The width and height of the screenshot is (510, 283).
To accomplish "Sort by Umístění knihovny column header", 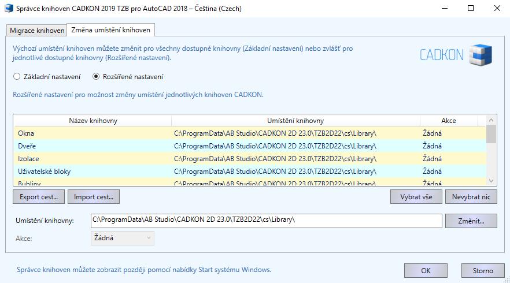I will (x=295, y=121).
